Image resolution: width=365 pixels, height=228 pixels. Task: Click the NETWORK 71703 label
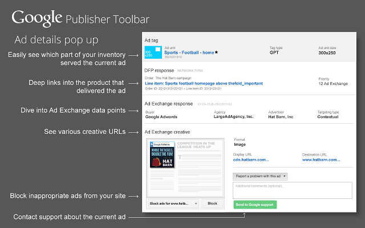point(190,71)
